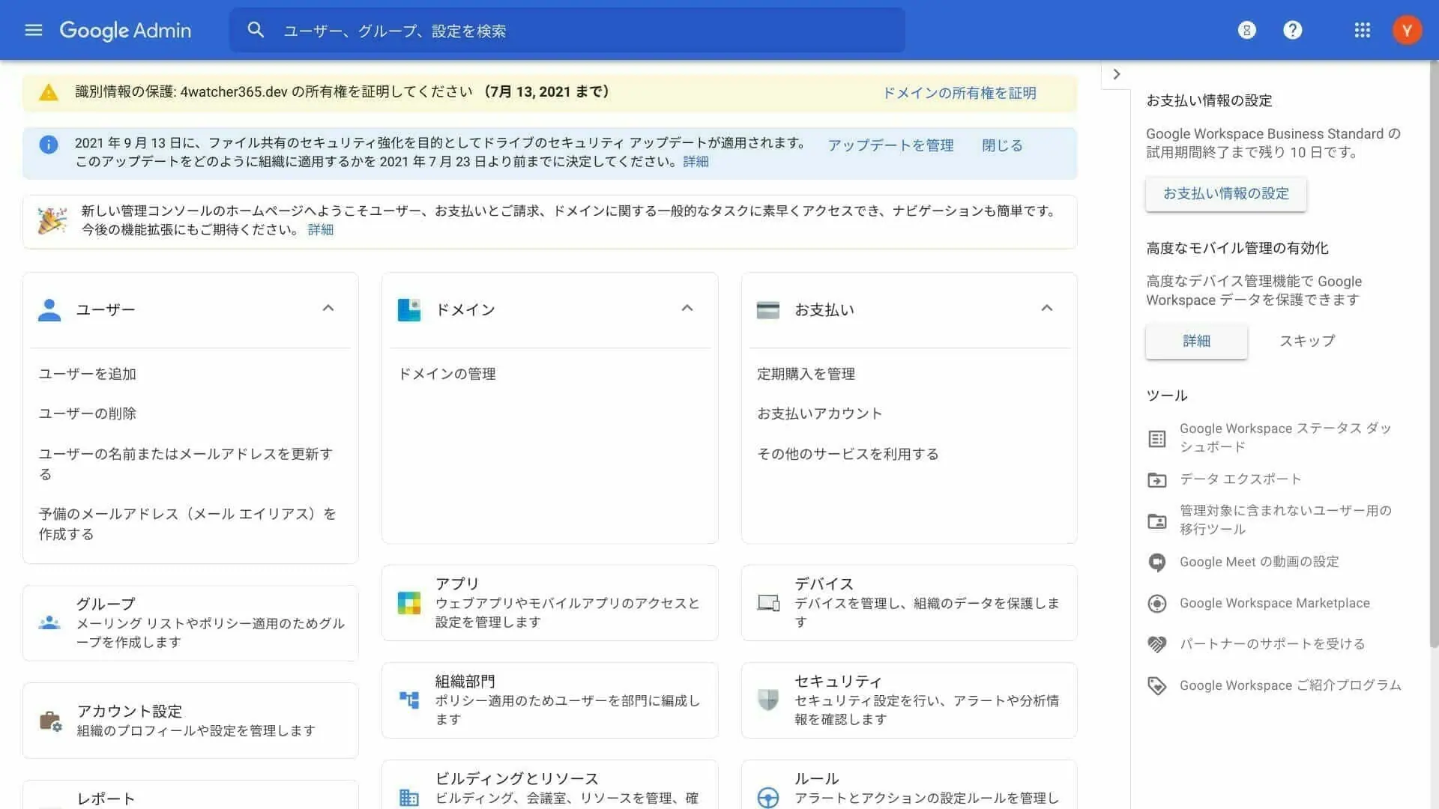
Task: Open パートナーのサポートを受ける
Action: click(x=1273, y=644)
